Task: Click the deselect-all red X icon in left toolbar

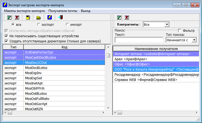Action: (17, 18)
